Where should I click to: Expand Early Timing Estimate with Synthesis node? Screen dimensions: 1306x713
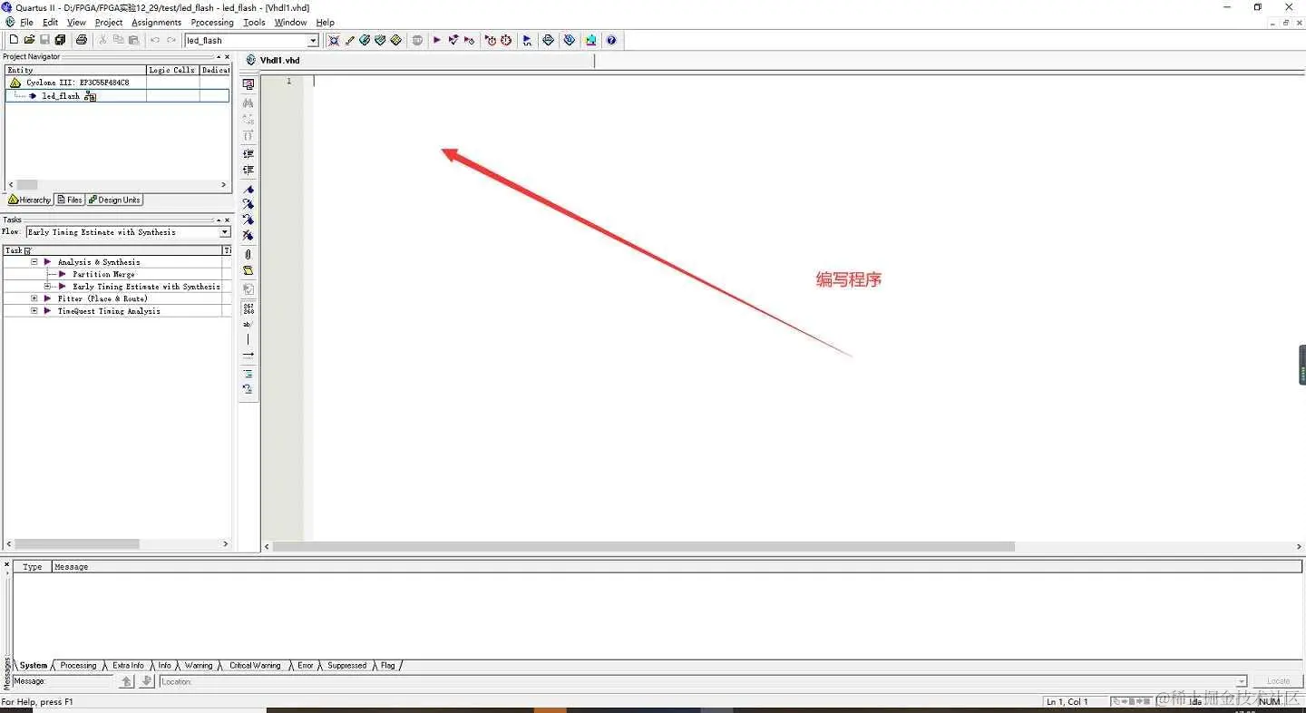[48, 287]
